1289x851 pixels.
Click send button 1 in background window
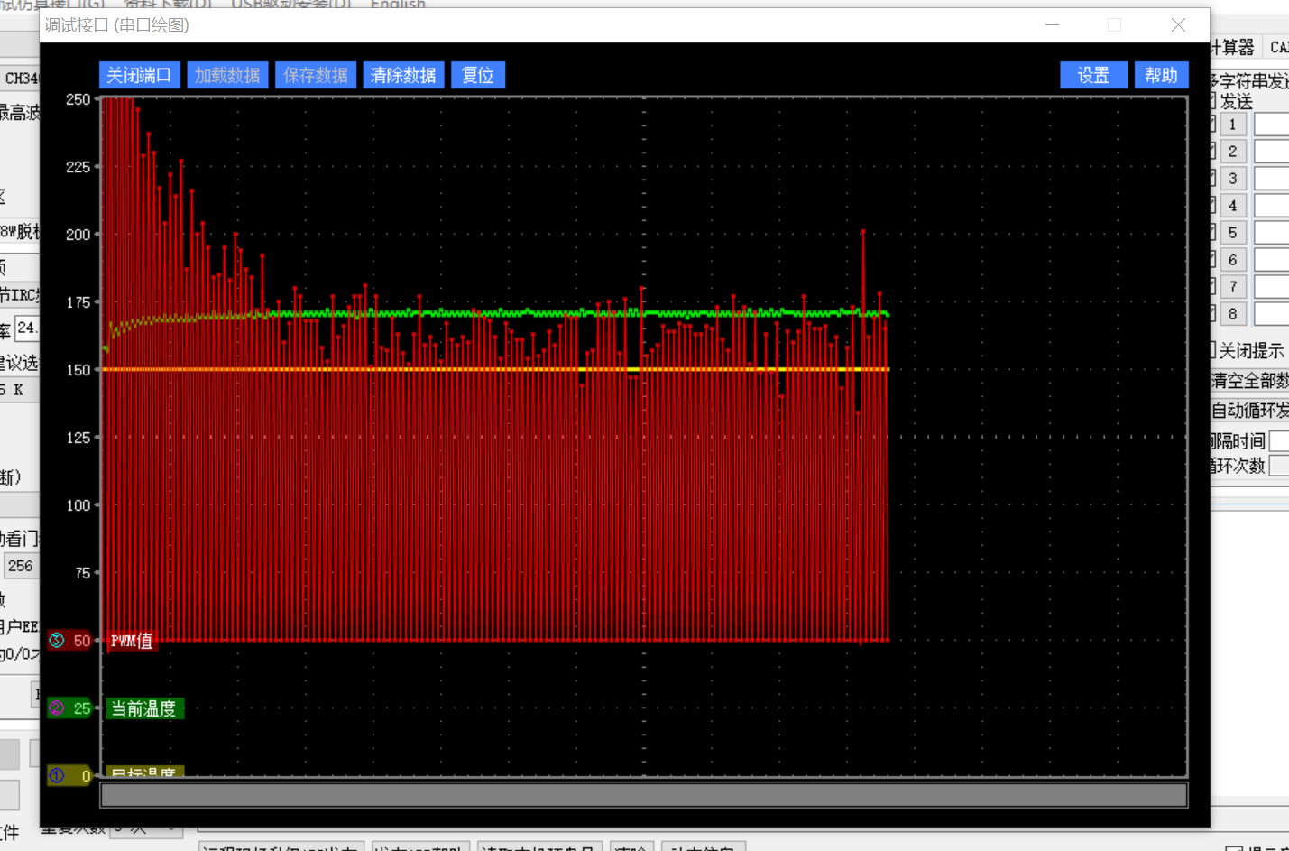[1232, 125]
